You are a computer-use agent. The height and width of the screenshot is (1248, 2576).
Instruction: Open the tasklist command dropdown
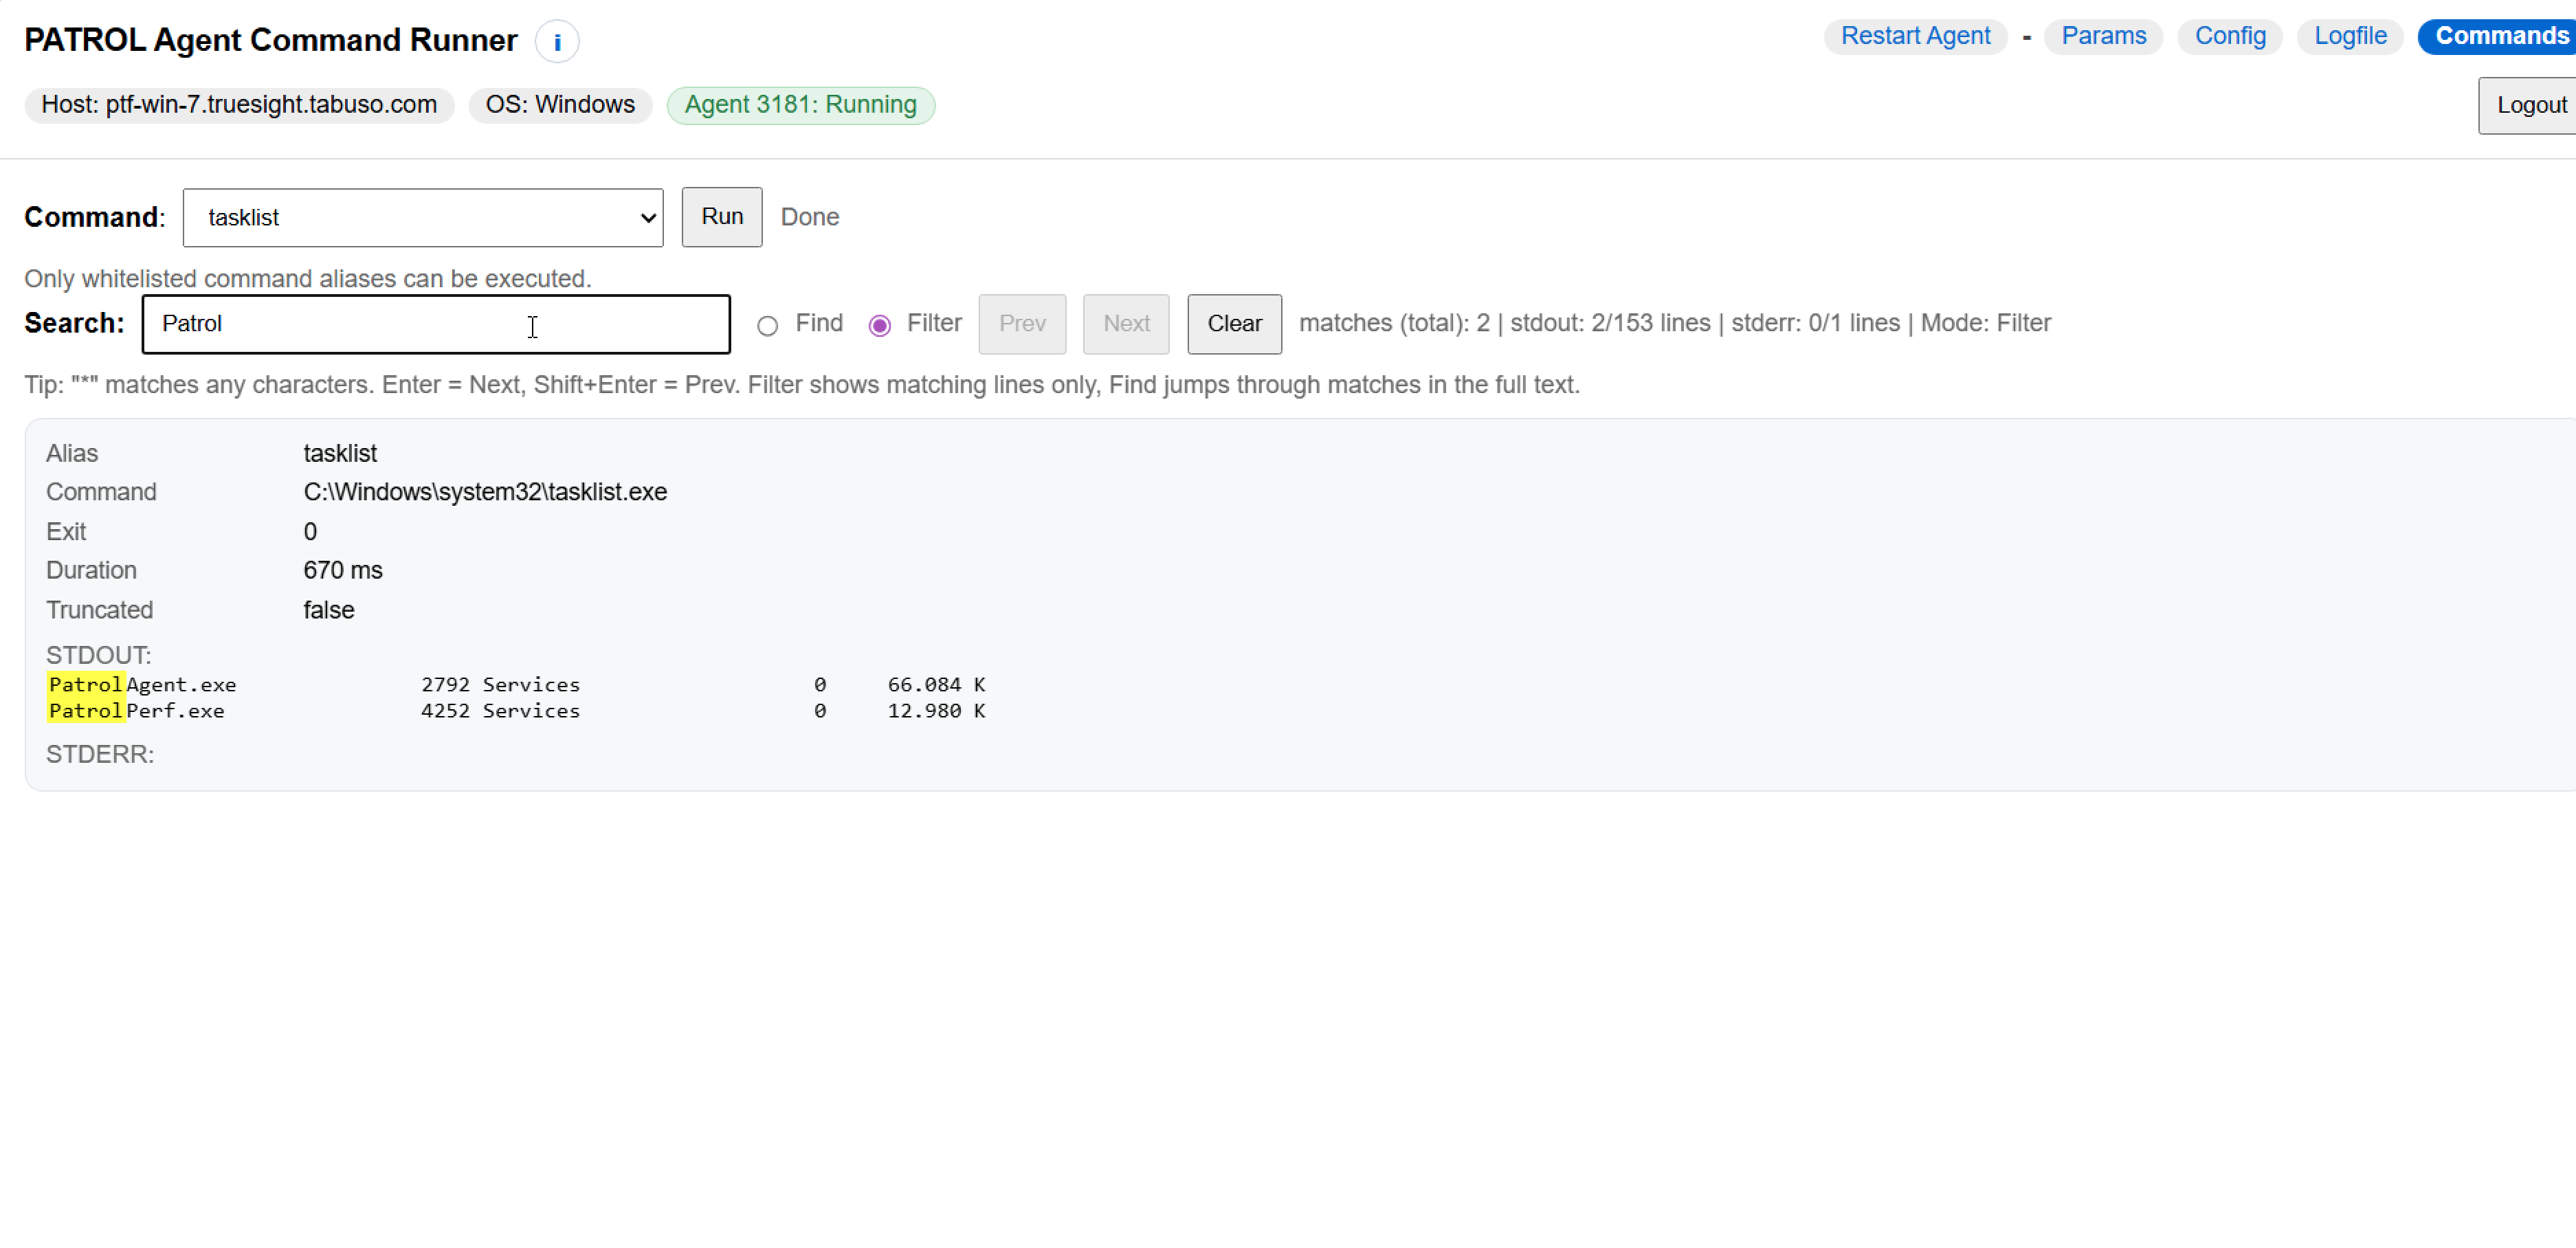(x=423, y=217)
